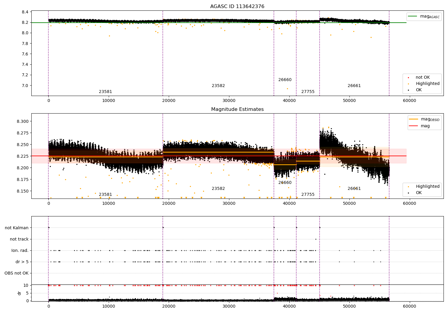Click obsid label 27755 in Magnitude Estimates plot

point(308,195)
